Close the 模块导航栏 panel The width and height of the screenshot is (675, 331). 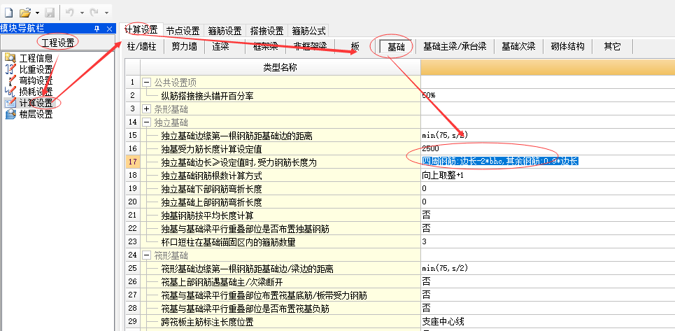pyautogui.click(x=109, y=29)
